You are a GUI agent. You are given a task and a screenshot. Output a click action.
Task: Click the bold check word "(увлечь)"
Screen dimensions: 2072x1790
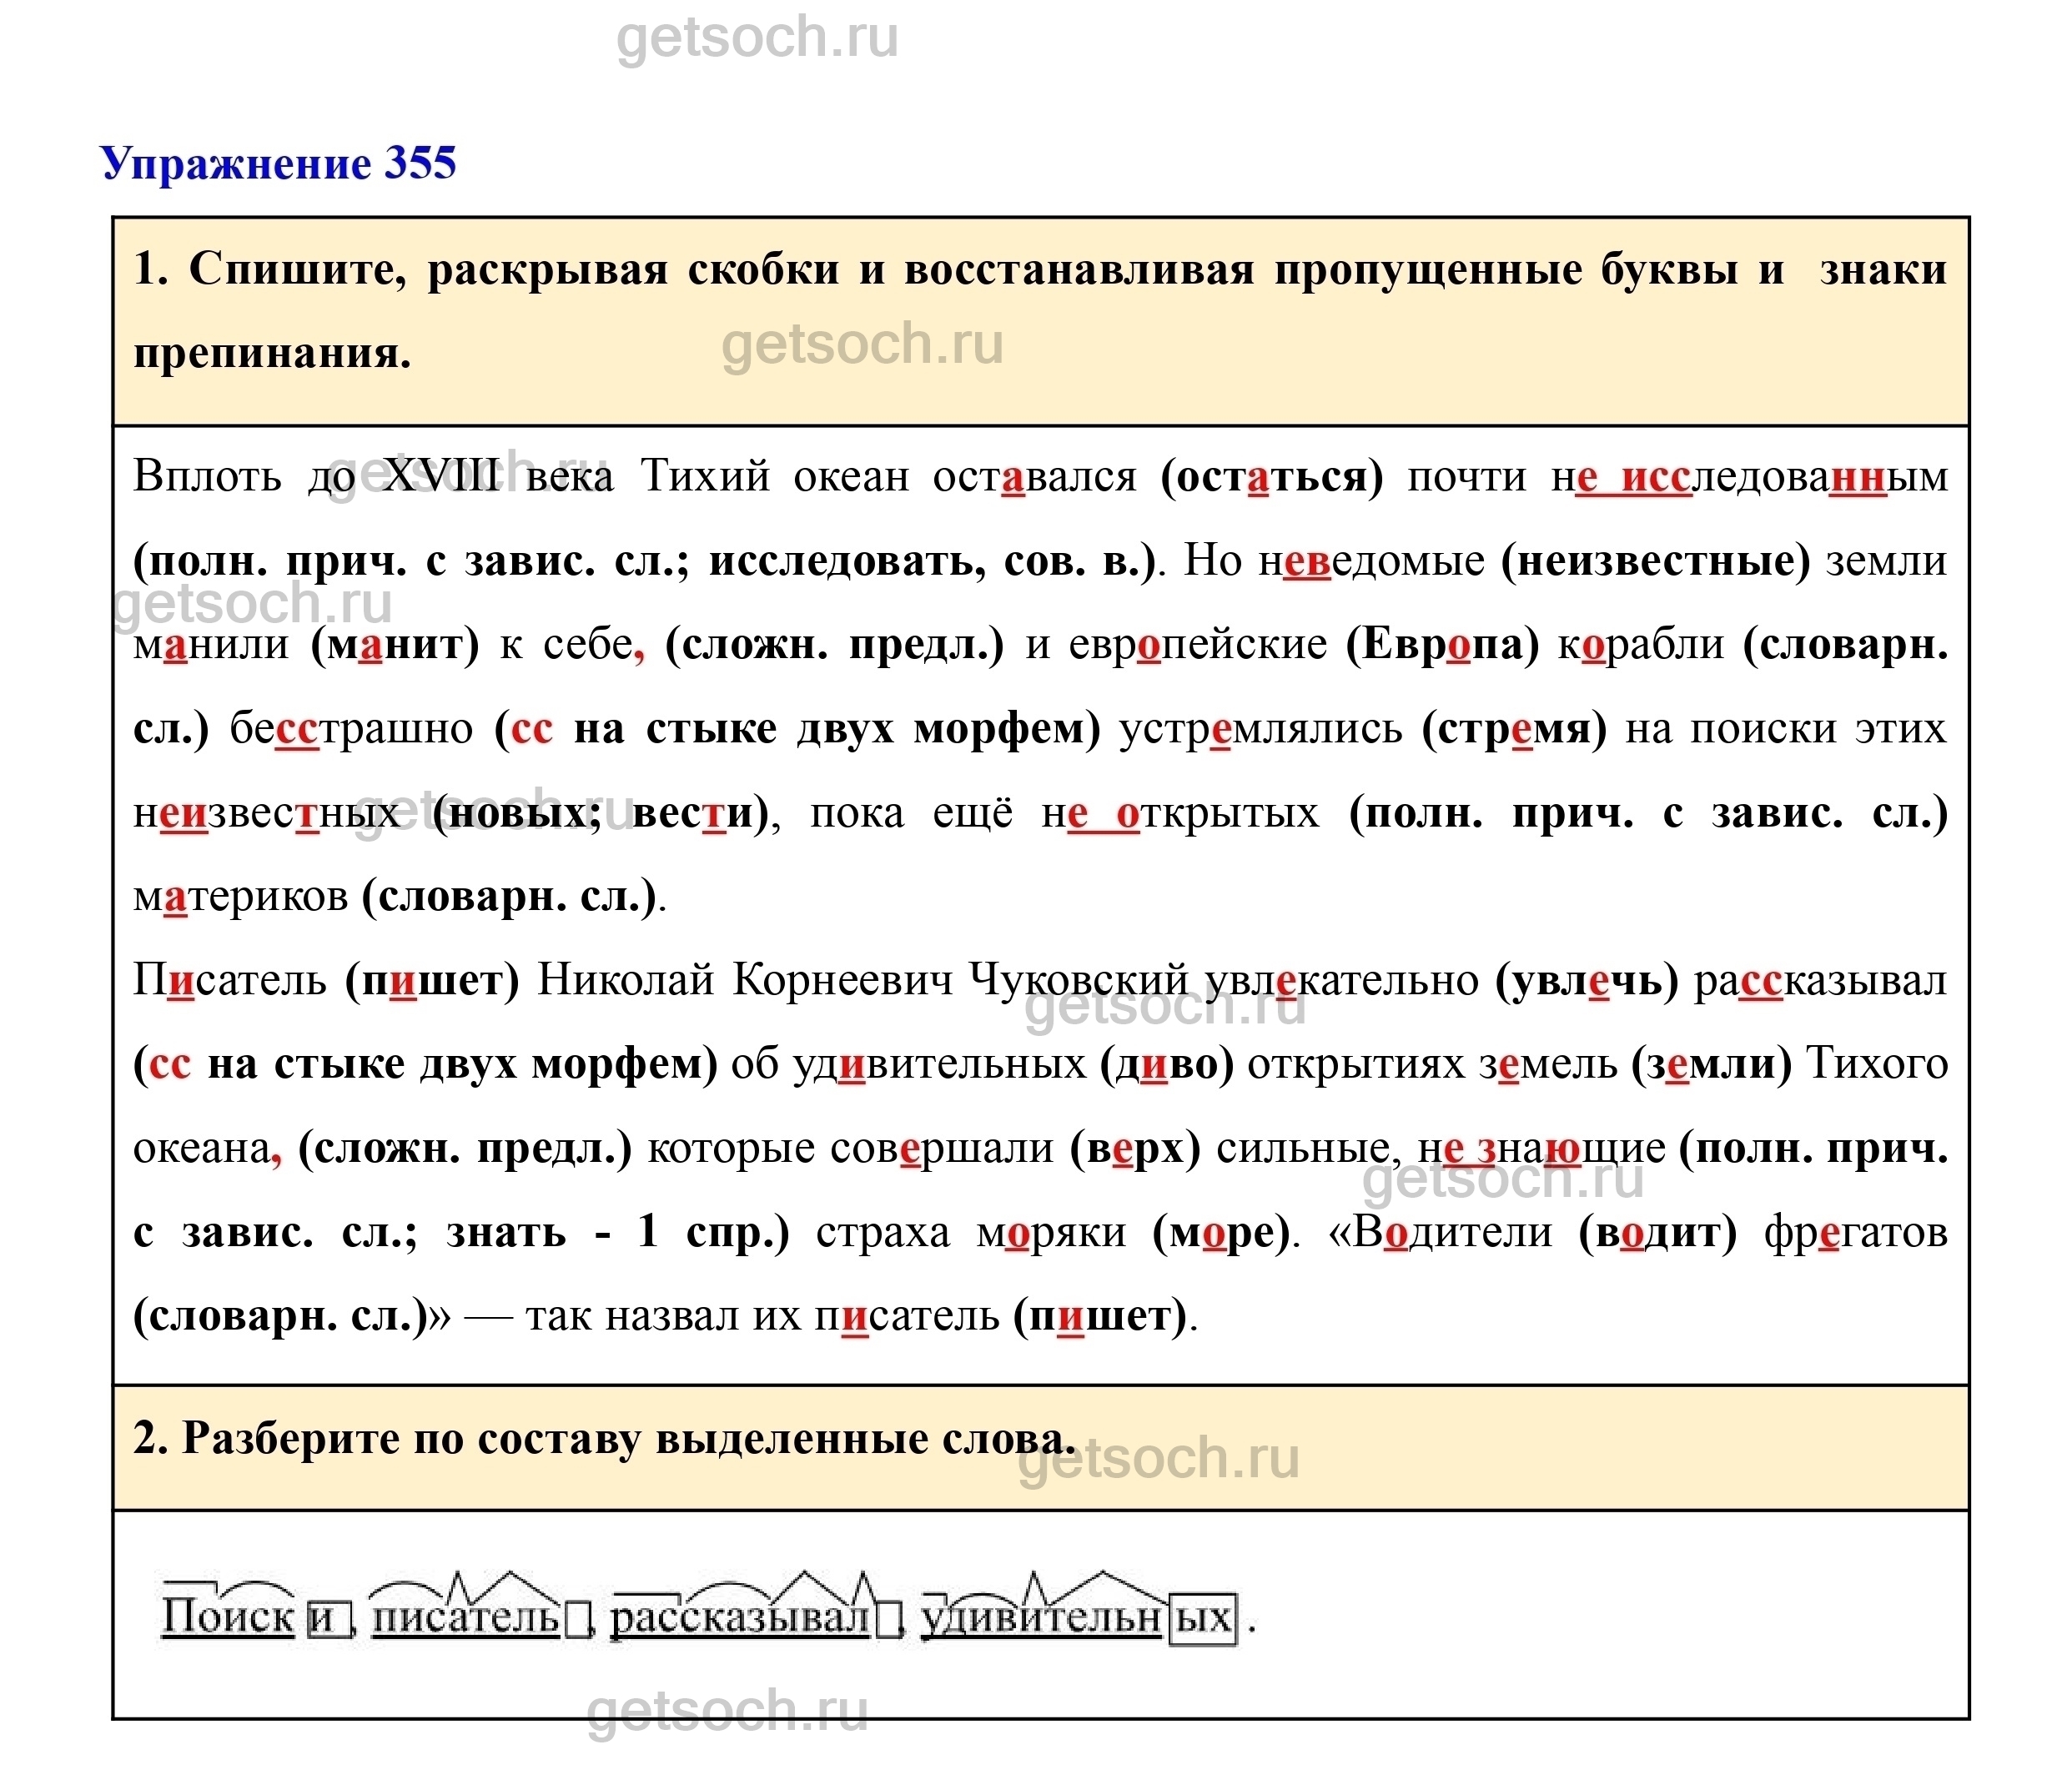1586,981
